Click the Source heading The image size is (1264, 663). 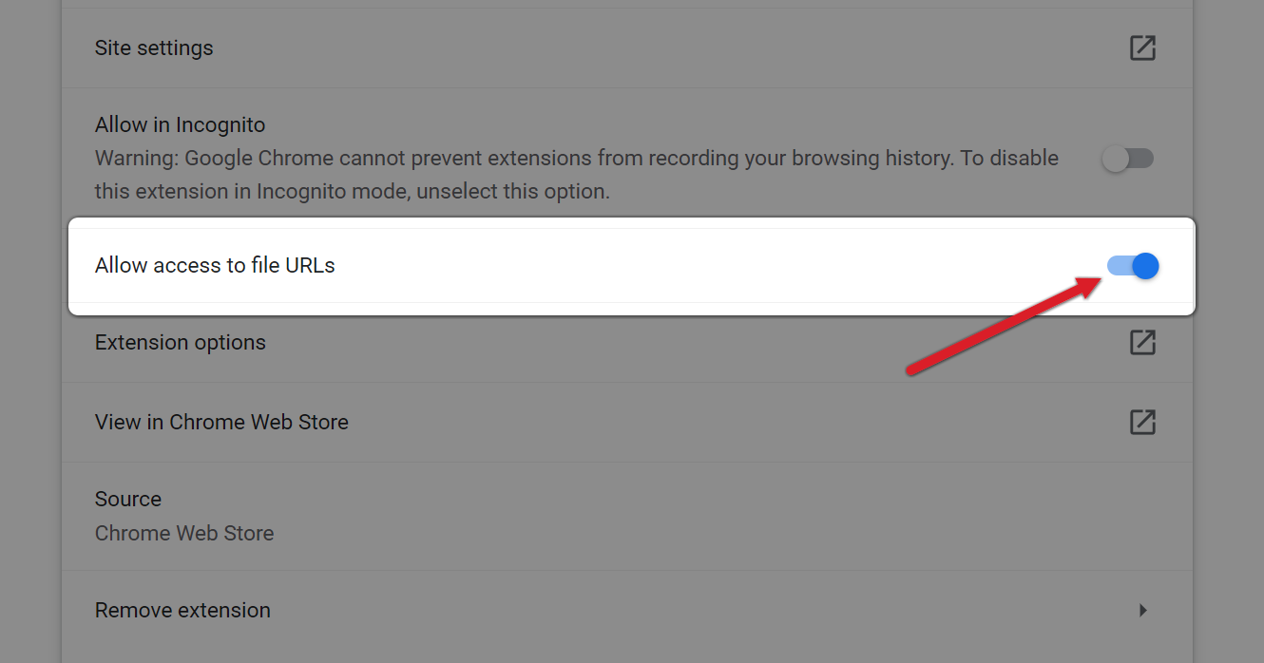point(128,500)
